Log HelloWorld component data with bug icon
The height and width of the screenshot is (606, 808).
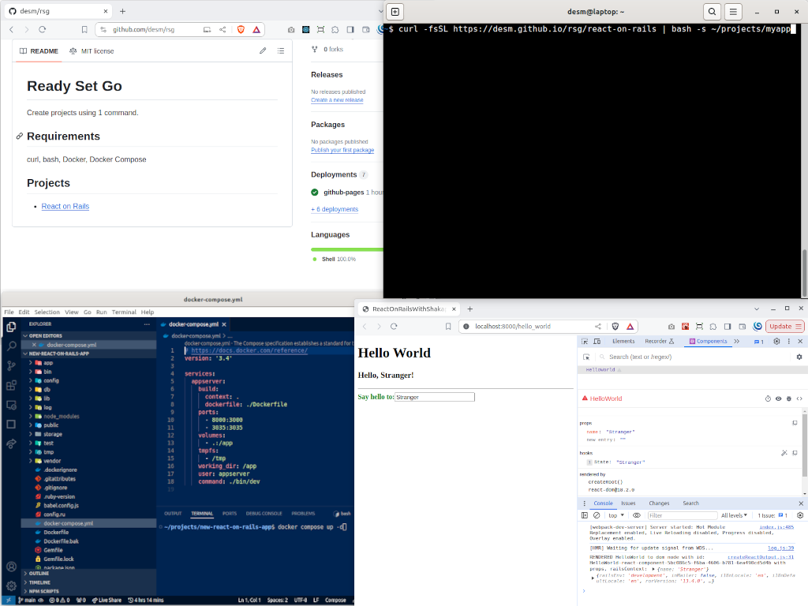788,398
